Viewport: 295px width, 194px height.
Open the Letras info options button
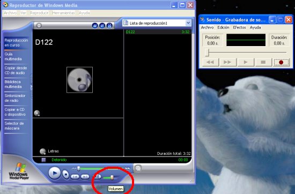tap(43, 151)
